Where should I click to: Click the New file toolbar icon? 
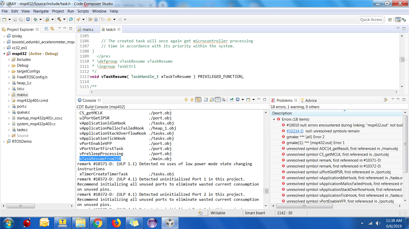coord(4,20)
